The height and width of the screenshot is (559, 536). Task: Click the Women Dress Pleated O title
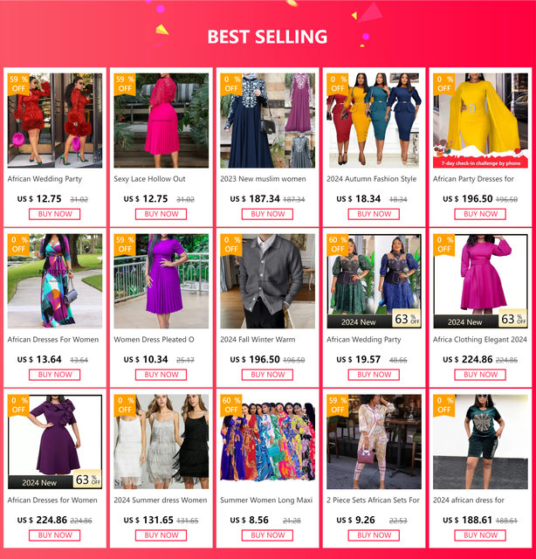(154, 340)
